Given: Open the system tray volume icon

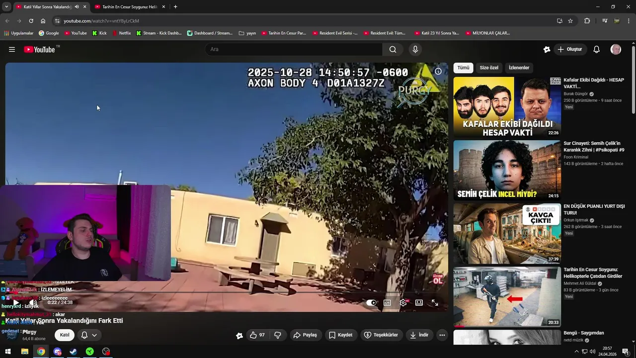Looking at the screenshot, I should point(592,352).
